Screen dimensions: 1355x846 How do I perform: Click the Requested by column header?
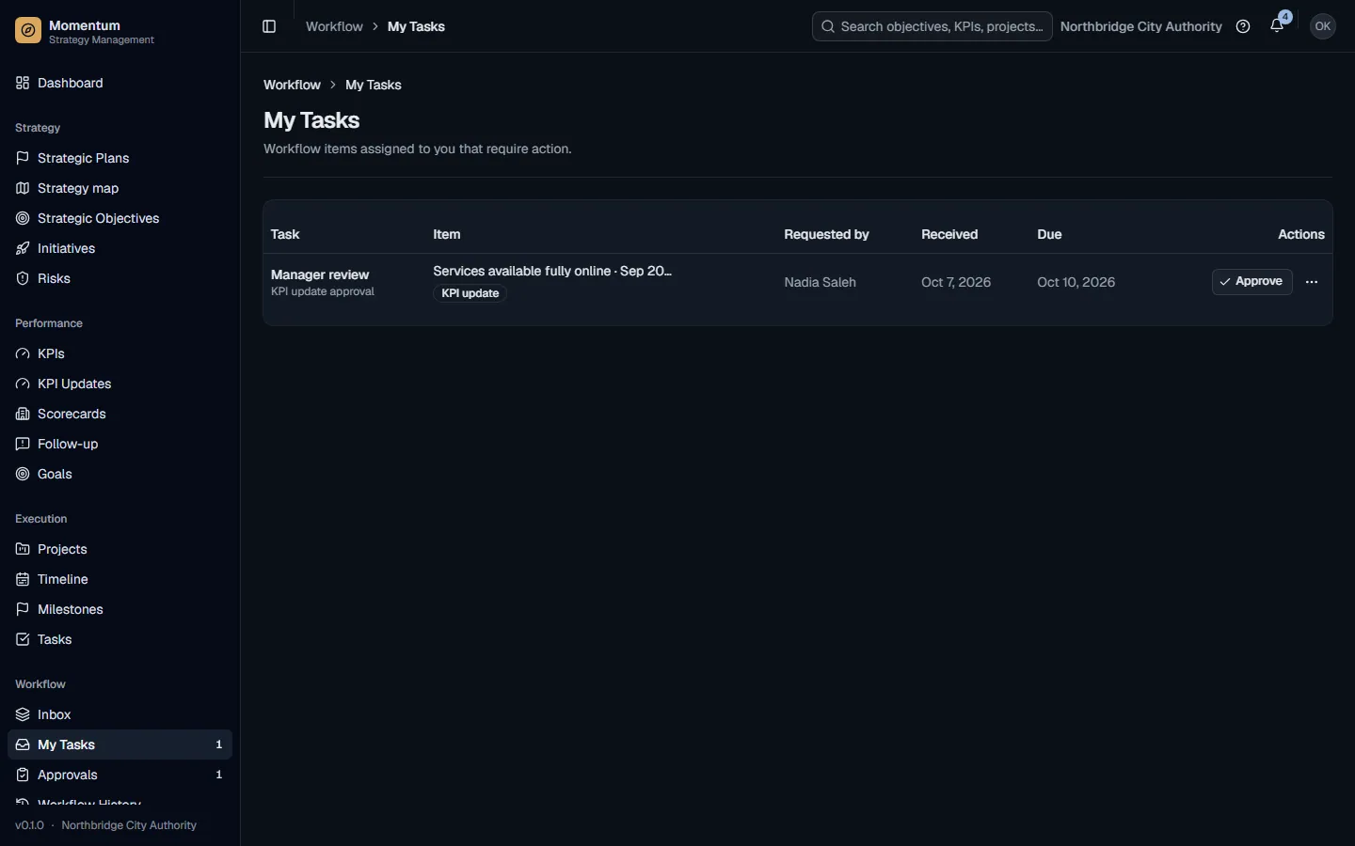[x=826, y=234]
